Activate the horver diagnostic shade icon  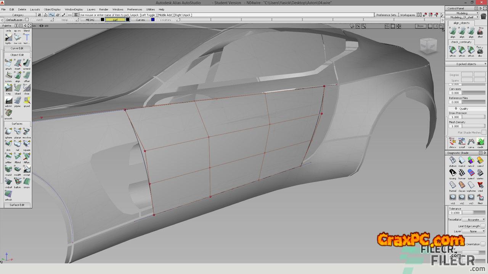coord(462,173)
